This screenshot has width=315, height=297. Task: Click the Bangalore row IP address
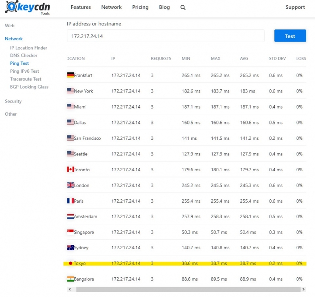126,279
